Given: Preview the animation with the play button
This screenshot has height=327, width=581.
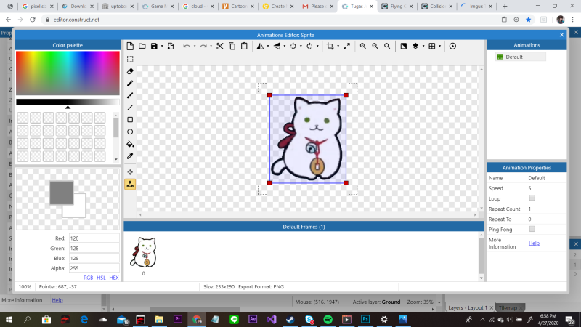Looking at the screenshot, I should (452, 46).
